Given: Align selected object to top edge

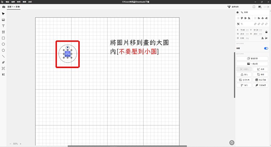Looking at the screenshot, I should click(242, 18).
